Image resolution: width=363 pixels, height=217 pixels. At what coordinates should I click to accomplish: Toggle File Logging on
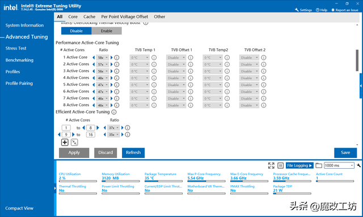pos(299,165)
